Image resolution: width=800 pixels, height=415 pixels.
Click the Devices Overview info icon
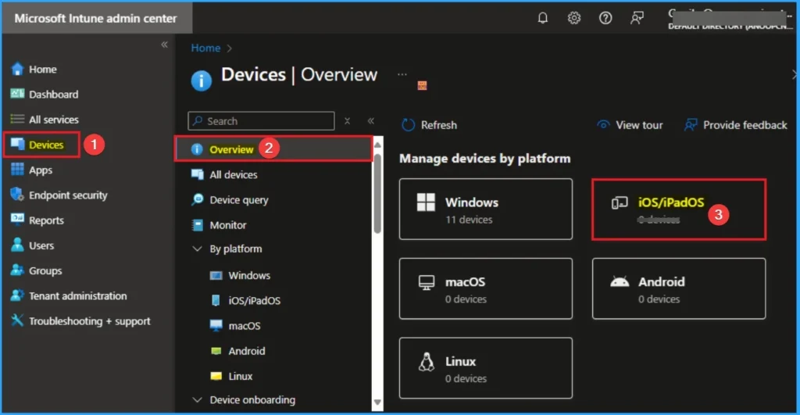tap(201, 80)
